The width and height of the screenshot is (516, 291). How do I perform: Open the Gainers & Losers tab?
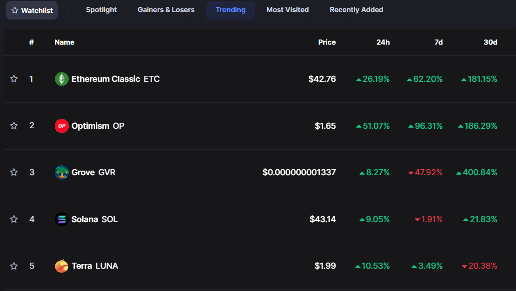[166, 10]
